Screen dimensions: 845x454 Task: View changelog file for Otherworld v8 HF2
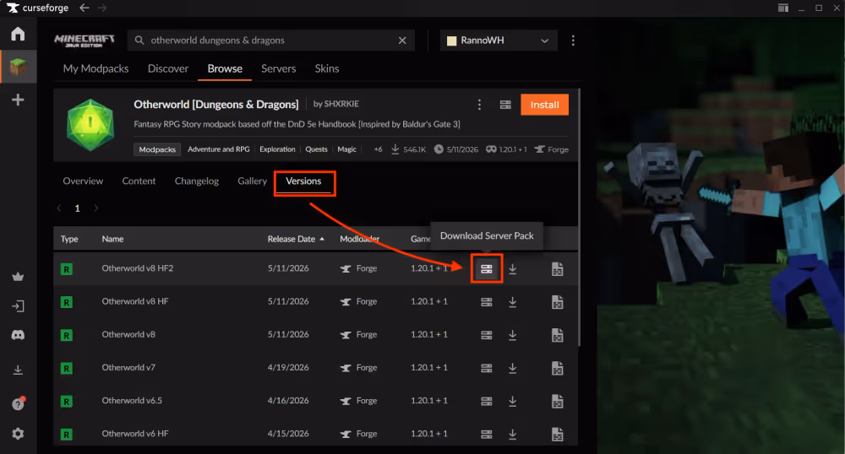(557, 268)
